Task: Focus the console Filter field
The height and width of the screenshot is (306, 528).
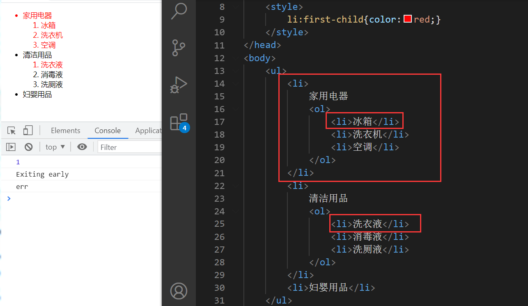Action: (130, 147)
